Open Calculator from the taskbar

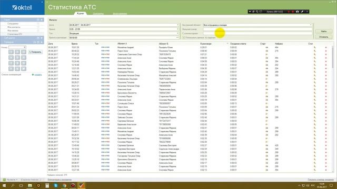[x=47, y=185]
